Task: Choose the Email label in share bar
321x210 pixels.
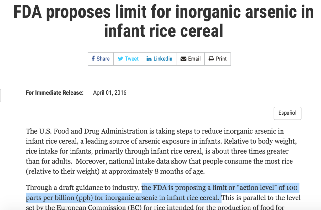Action: [194, 59]
